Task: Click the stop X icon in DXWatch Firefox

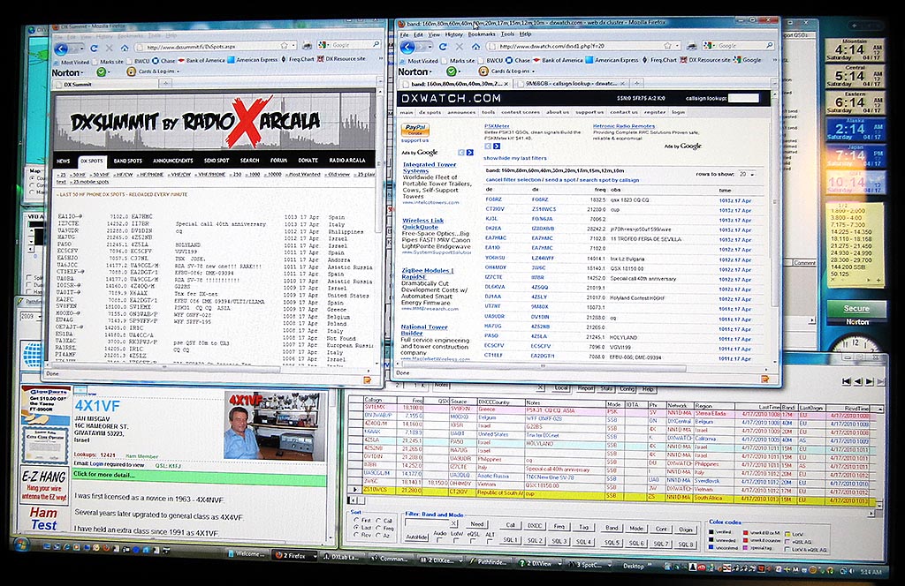Action: 460,47
